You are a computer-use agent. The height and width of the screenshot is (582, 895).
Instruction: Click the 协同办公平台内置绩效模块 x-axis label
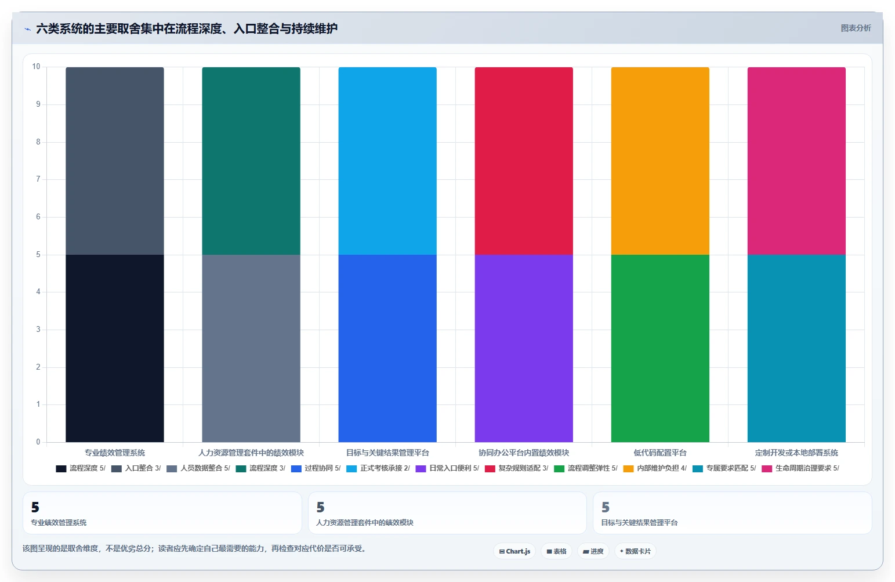(x=524, y=453)
